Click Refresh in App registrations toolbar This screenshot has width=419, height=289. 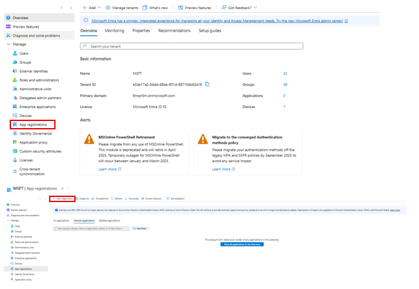tap(116, 199)
